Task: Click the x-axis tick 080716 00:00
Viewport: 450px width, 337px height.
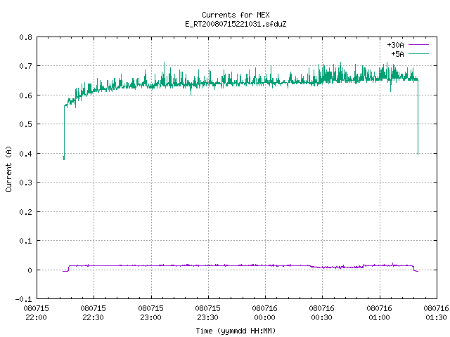Action: point(265,312)
